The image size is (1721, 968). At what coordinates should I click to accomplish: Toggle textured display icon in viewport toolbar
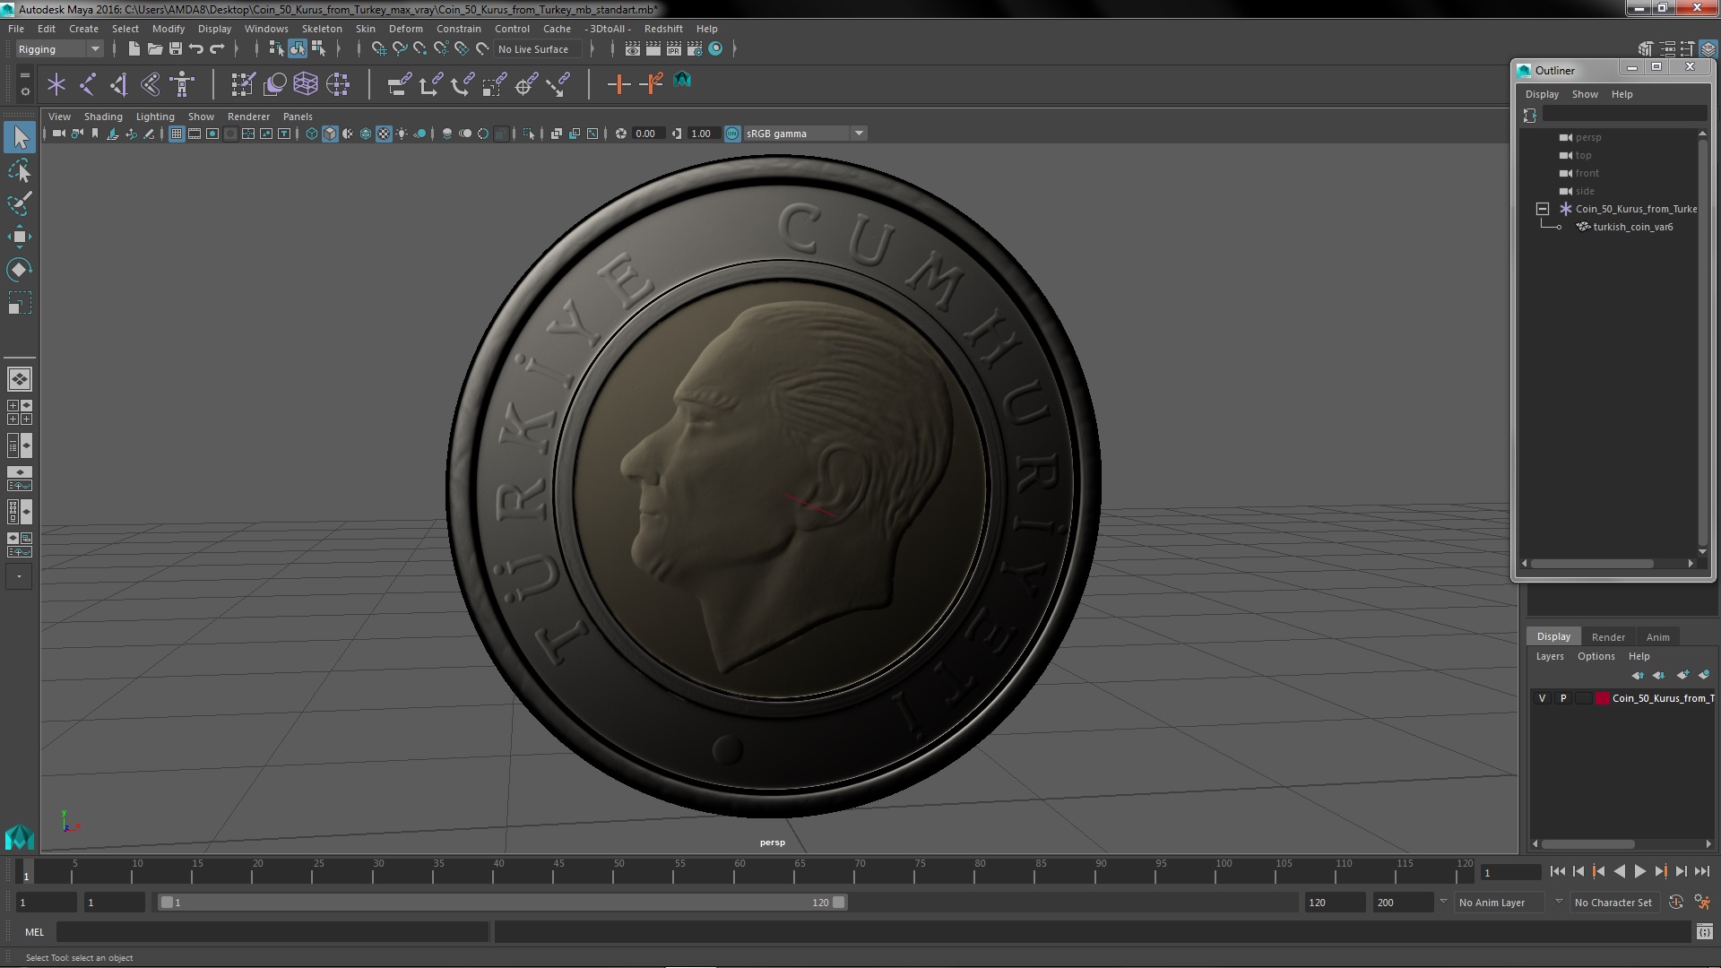[x=384, y=134]
